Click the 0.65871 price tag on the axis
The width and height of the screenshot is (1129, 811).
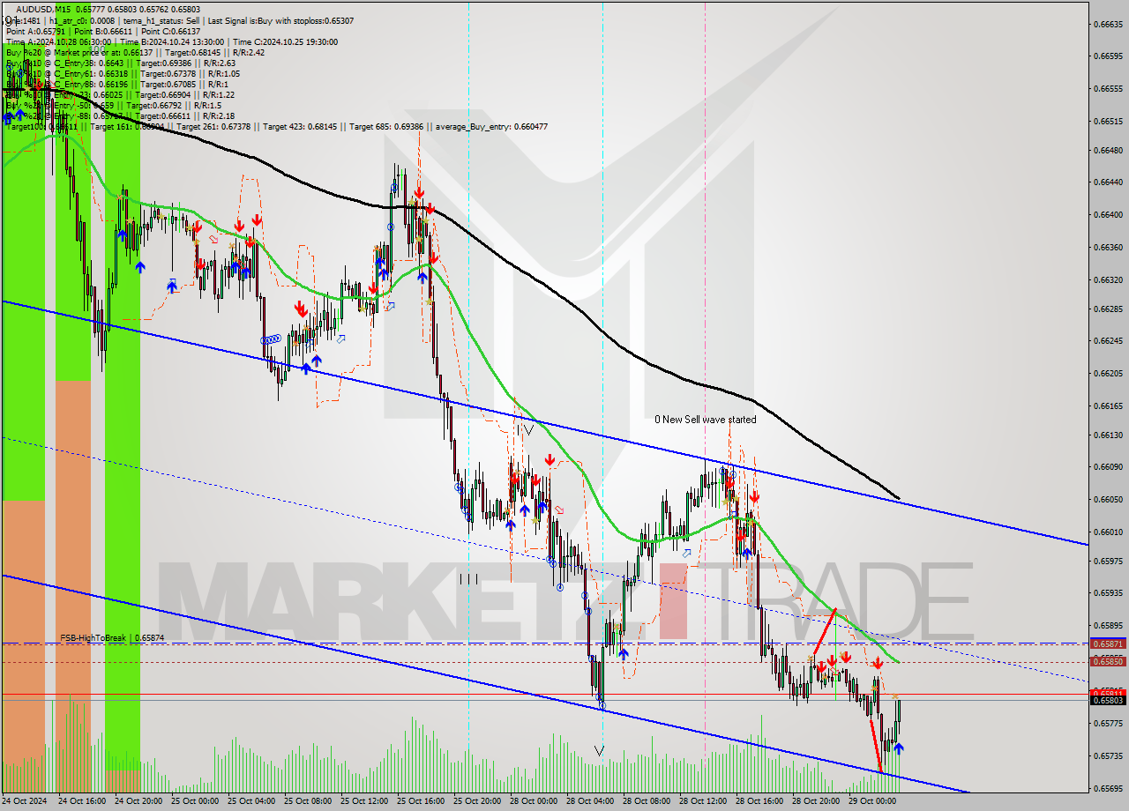(x=1109, y=644)
